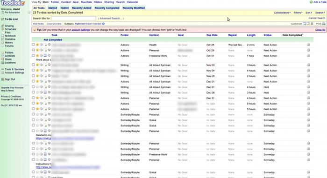Open Goals in the sidebar
The height and width of the screenshot is (178, 327).
tap(8, 59)
